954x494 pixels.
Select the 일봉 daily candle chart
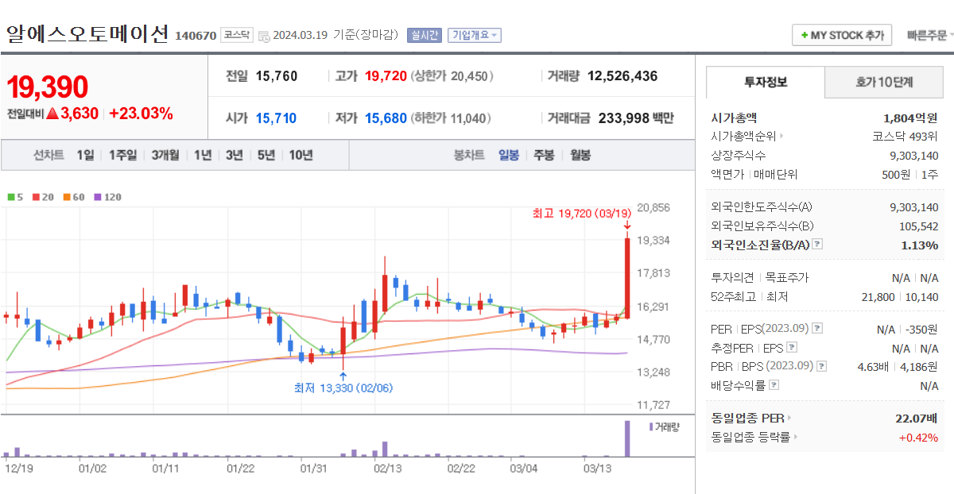tap(509, 155)
